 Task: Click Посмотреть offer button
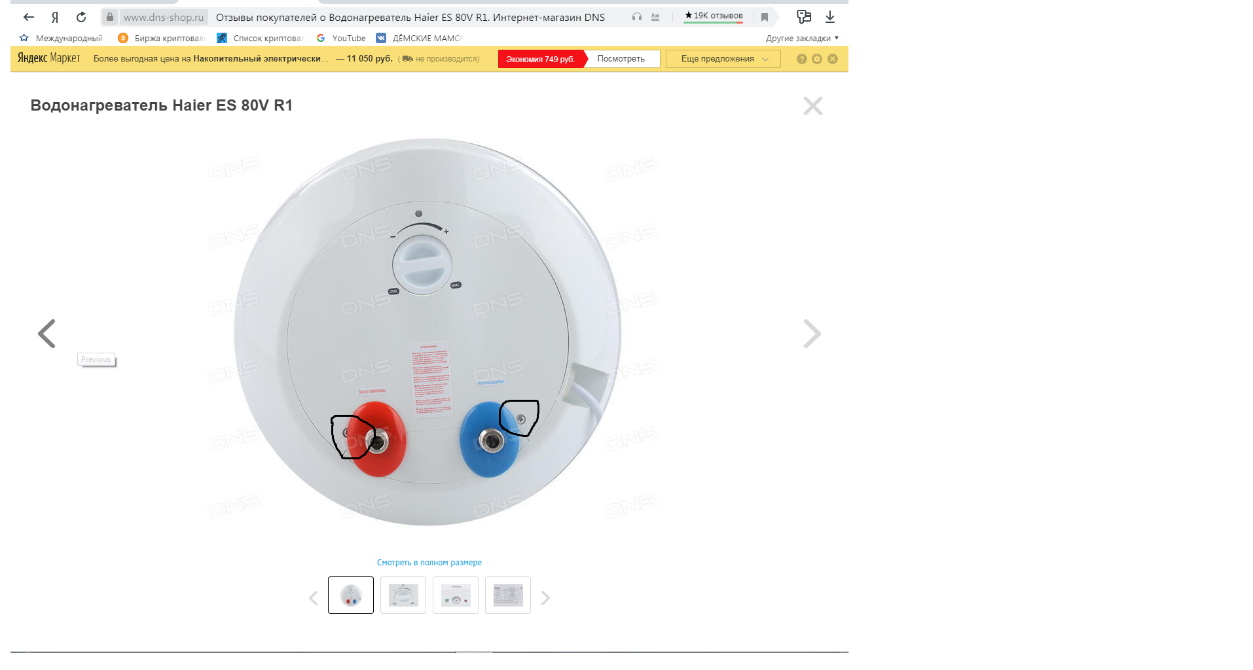[621, 59]
